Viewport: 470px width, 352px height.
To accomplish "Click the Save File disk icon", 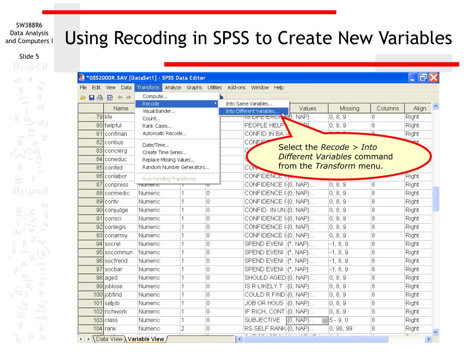I will coord(92,98).
